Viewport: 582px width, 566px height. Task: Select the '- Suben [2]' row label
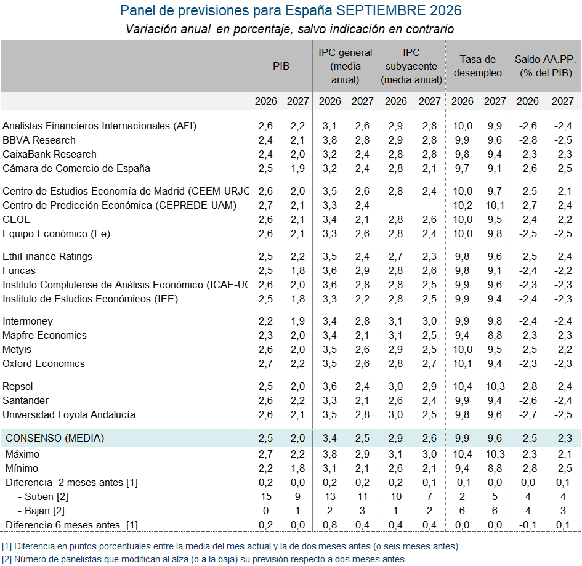[43, 496]
